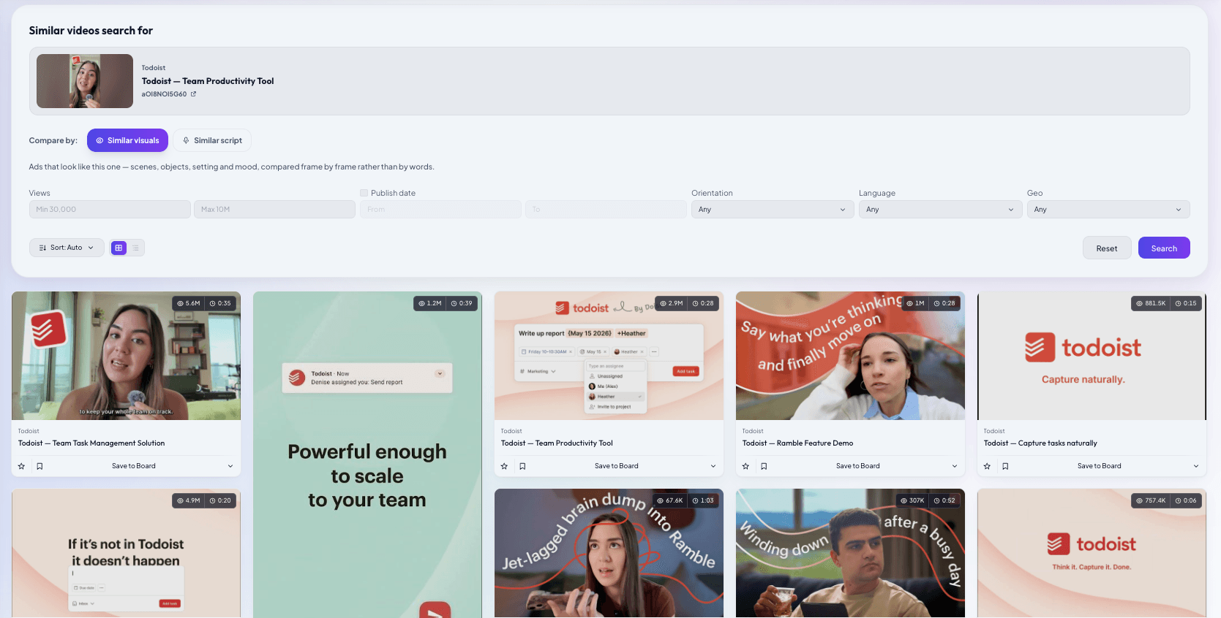Bookmark the Capture tasks naturally video
The height and width of the screenshot is (618, 1221).
tap(1005, 466)
